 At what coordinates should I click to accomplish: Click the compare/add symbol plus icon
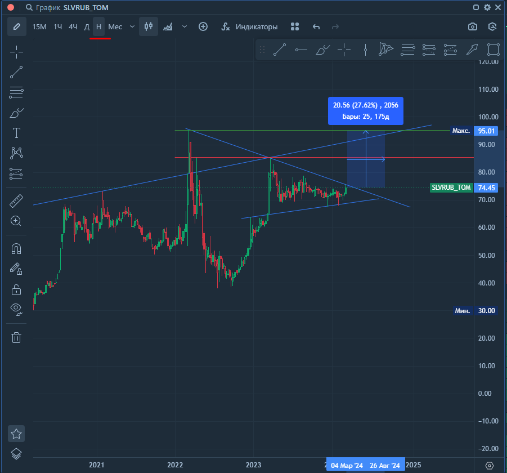203,26
